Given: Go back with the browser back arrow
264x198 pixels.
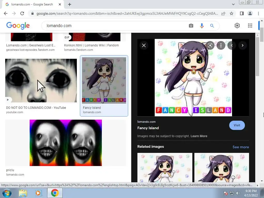Looking at the screenshot, I should (6, 13).
